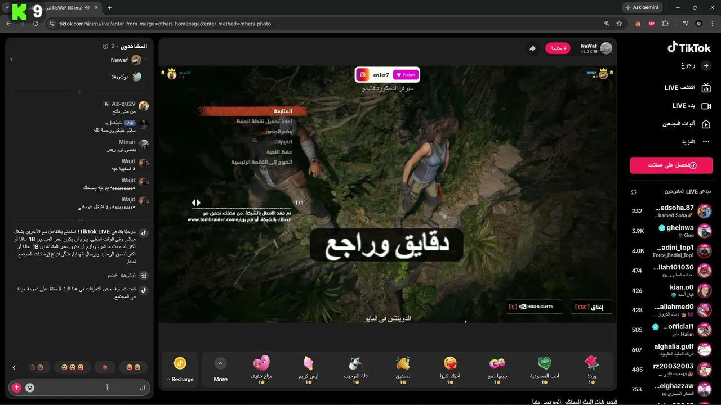The image size is (721, 405).
Task: Send the تصفيق clapping hands gift
Action: [402, 369]
